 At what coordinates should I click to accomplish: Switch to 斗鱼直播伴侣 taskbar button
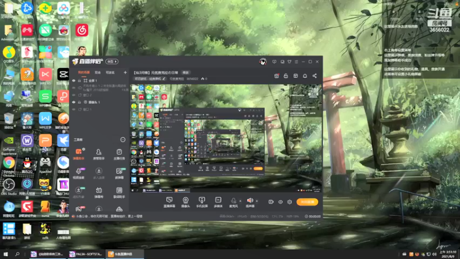tap(124, 254)
